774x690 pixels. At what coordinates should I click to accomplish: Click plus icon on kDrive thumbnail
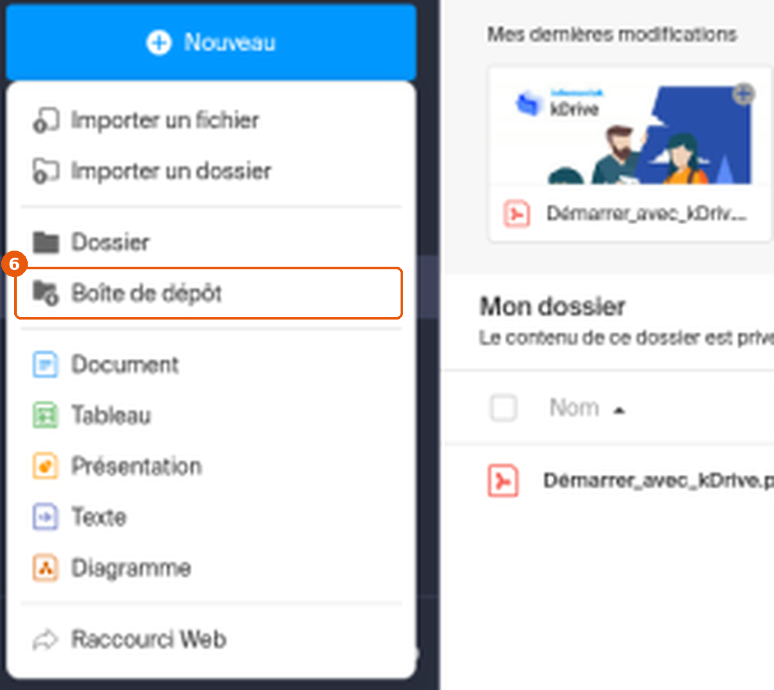point(744,95)
